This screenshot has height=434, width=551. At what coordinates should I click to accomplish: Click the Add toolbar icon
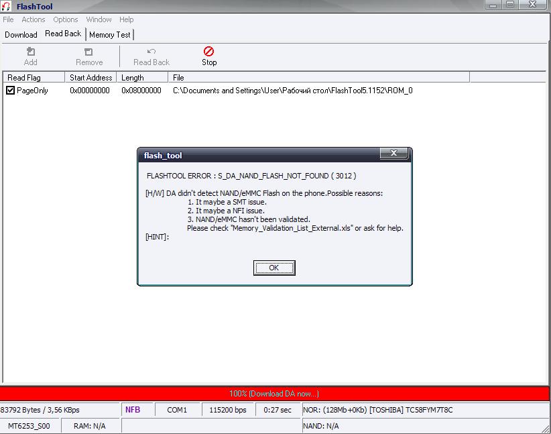30,52
